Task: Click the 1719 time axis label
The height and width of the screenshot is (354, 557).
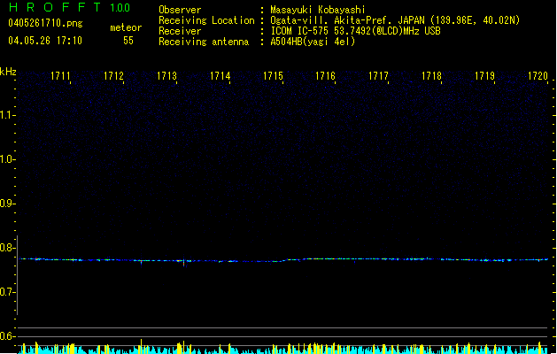Action: (484, 76)
